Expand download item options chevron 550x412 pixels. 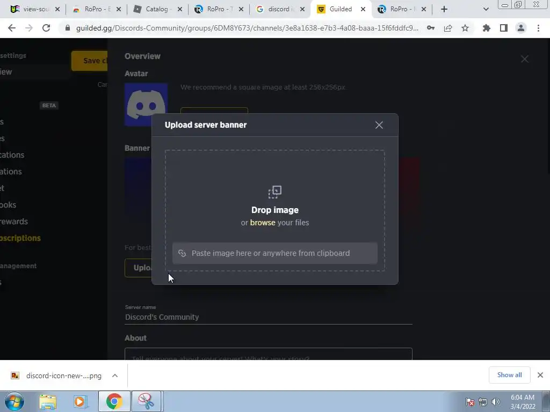[x=115, y=376]
